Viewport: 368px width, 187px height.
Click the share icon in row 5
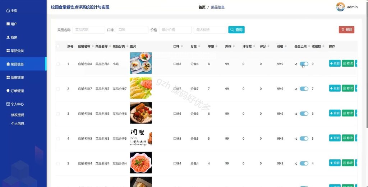[296, 164]
